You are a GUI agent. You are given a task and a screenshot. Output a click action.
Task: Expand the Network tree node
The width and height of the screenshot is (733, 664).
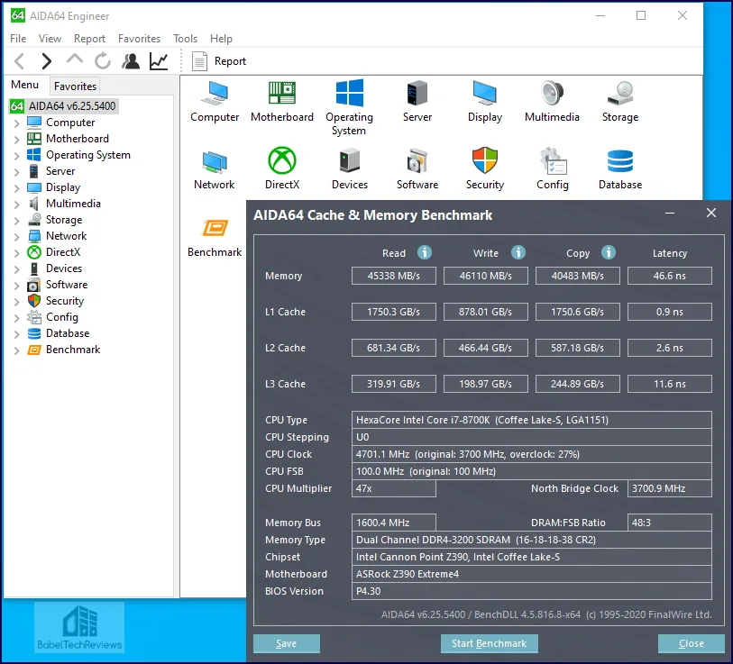pos(17,236)
